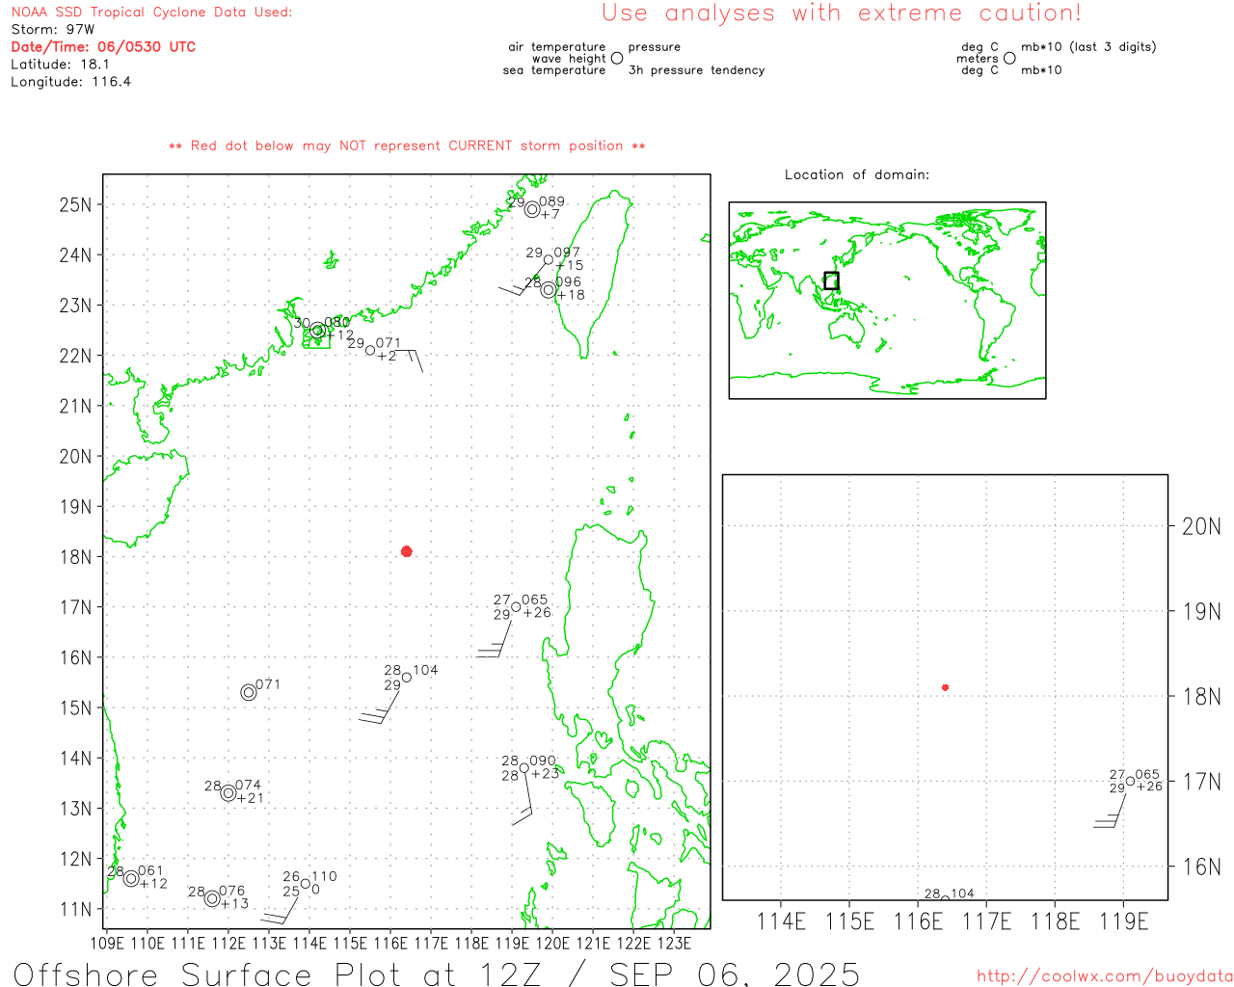The width and height of the screenshot is (1234, 987).
Task: Select the station circle labeled 071 +2
Action: [370, 350]
